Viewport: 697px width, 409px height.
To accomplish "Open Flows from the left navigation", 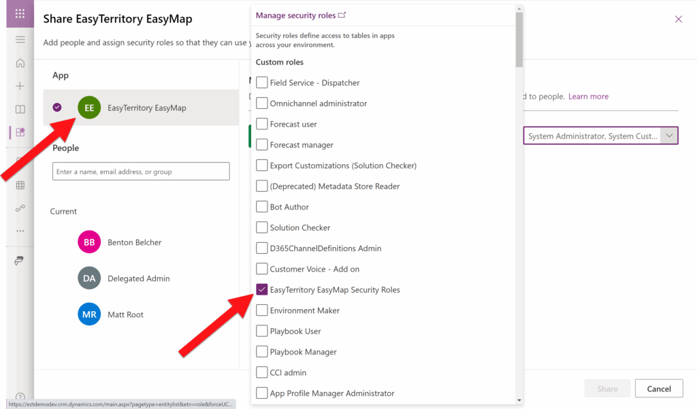I will click(x=20, y=208).
